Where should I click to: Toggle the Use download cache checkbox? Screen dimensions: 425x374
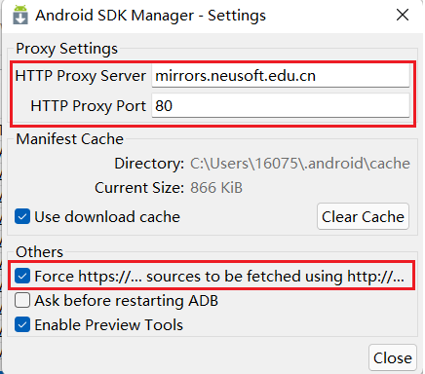coord(22,216)
